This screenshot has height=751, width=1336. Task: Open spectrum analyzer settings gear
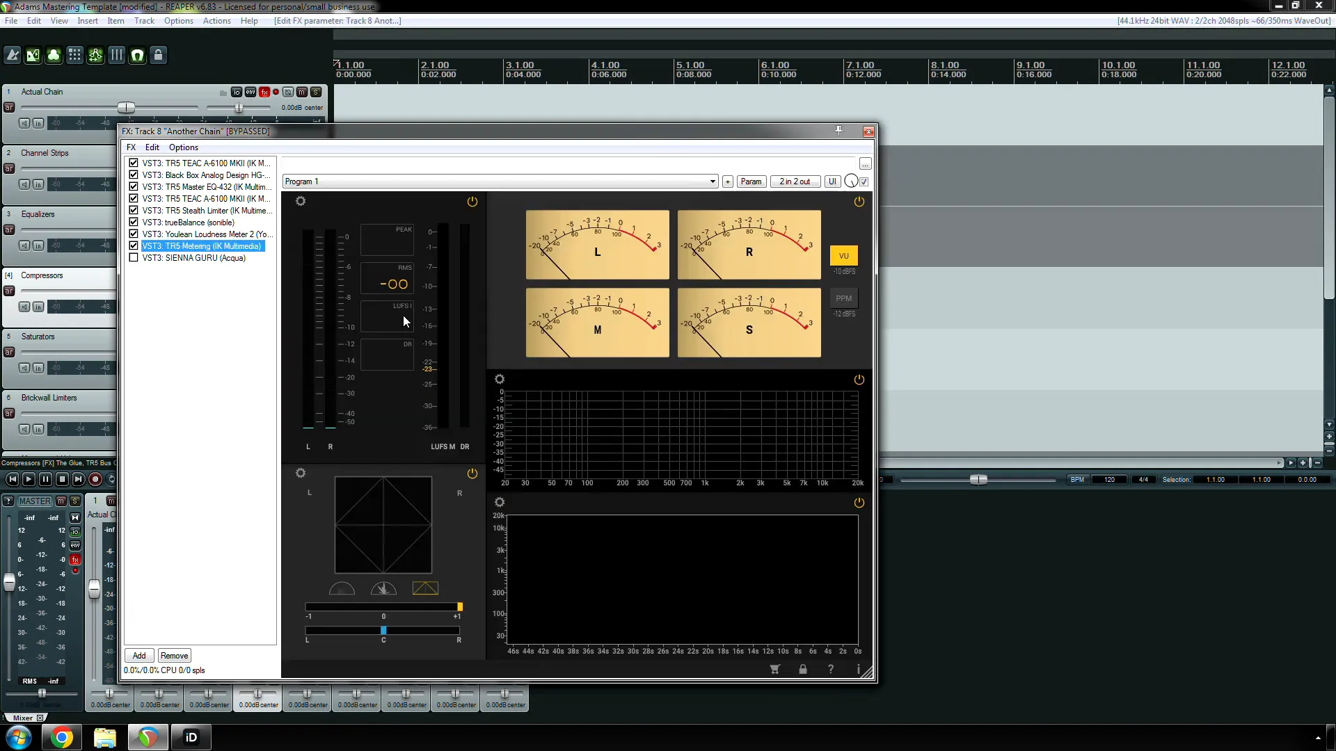click(500, 379)
